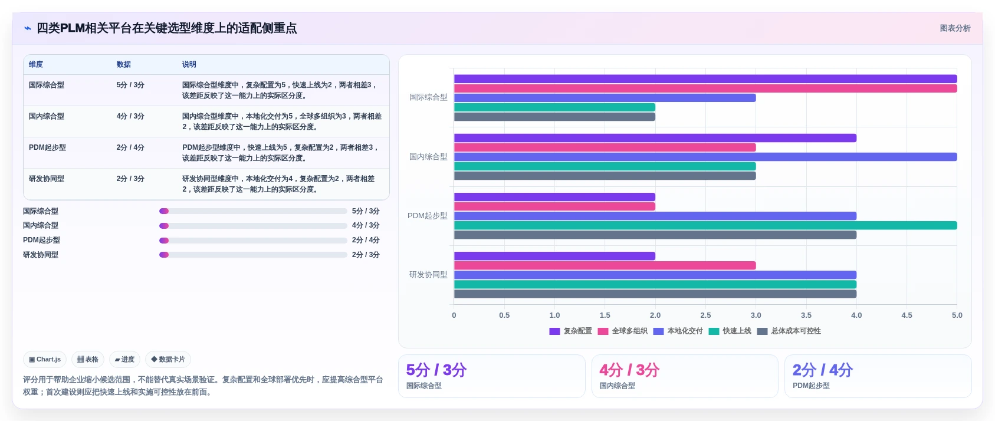
Task: Toggle the 总体成本可控性 gray legend swatch
Action: point(762,331)
